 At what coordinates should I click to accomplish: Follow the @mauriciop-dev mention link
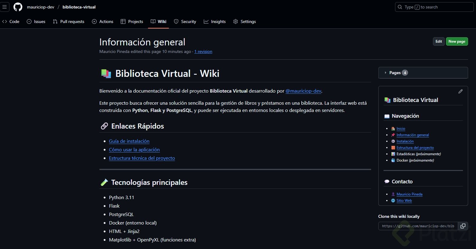(x=303, y=91)
